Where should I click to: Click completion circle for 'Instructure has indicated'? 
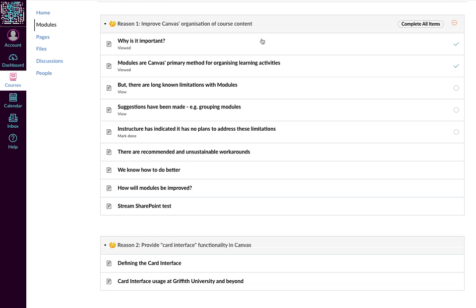tap(456, 132)
